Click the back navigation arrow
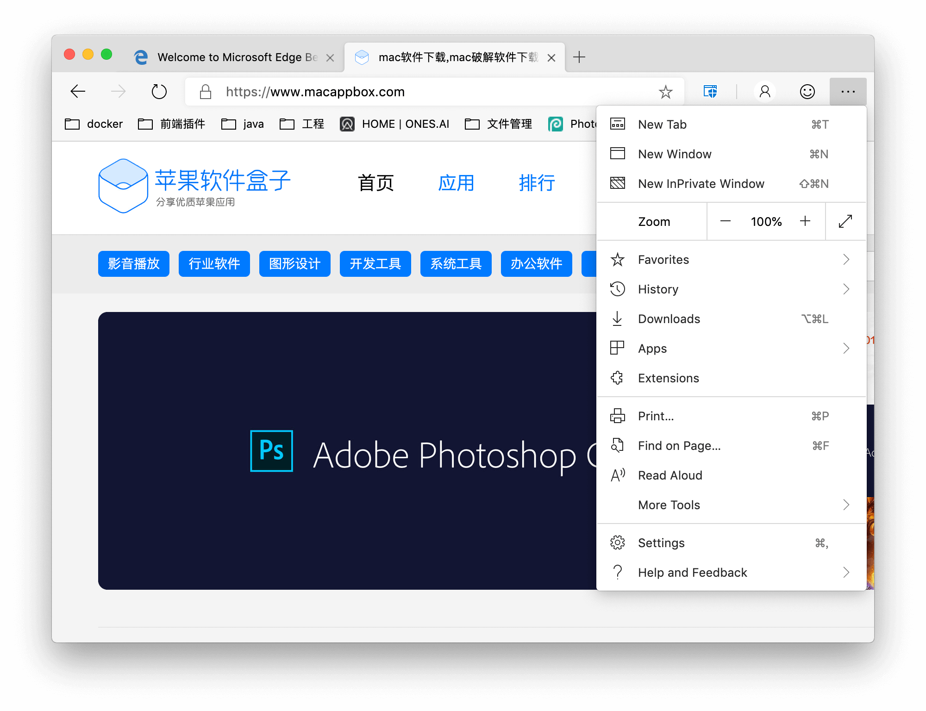The width and height of the screenshot is (926, 711). coord(78,92)
